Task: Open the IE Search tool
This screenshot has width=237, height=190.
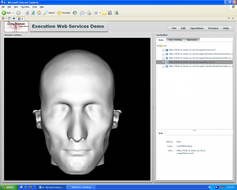Action: [49, 13]
